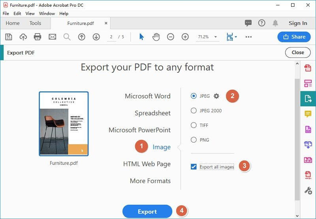Select the JPEG 2000 radio button

tap(194, 111)
